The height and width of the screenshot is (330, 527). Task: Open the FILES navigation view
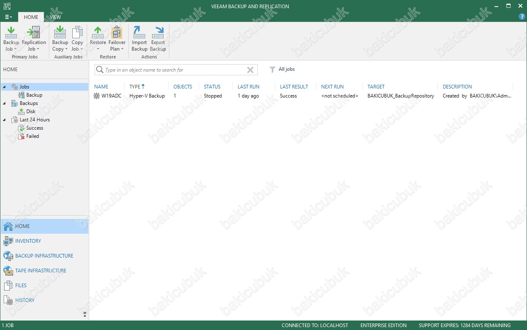pos(44,286)
